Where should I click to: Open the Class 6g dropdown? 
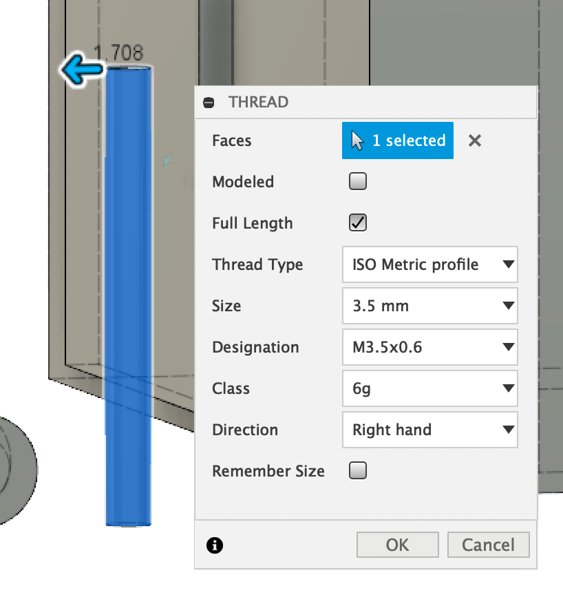(429, 388)
